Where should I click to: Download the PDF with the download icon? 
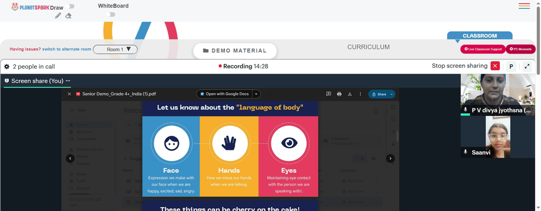[349, 94]
